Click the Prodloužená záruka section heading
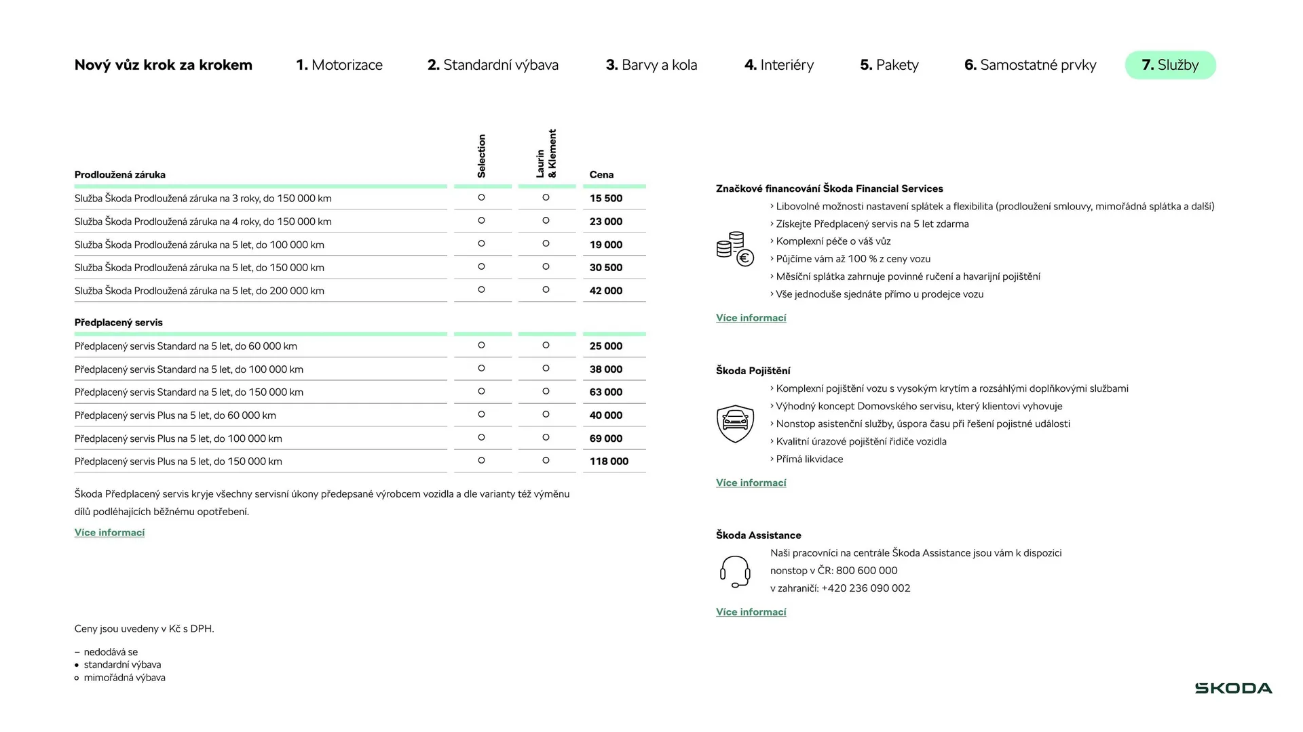The width and height of the screenshot is (1303, 732). [x=120, y=175]
